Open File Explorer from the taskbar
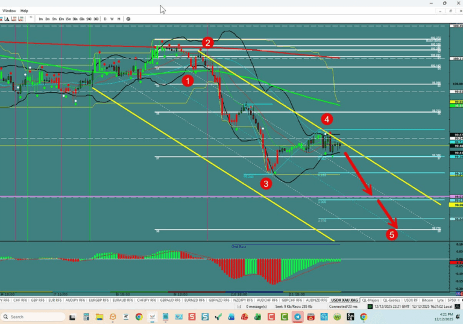The width and height of the screenshot is (463, 324). [x=99, y=317]
